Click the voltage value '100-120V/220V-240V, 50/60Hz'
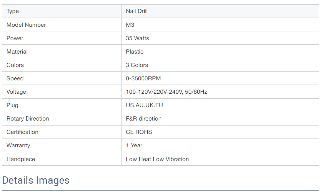Image resolution: width=323 pixels, height=194 pixels. click(166, 92)
